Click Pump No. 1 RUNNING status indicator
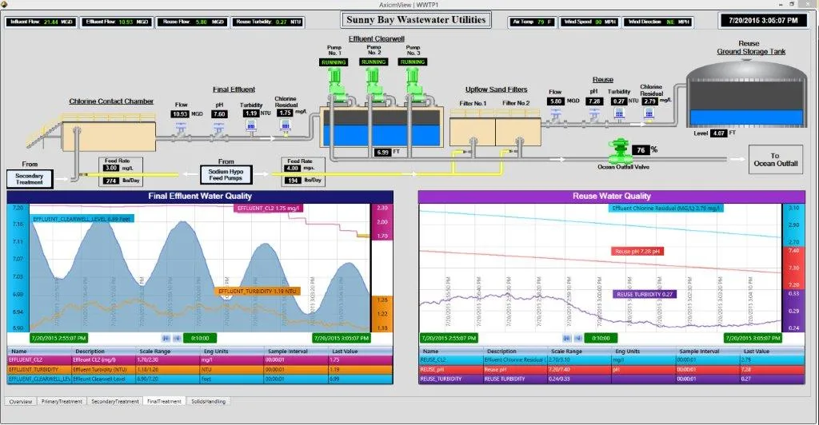Viewport: 819px width, 425px height. 332,62
